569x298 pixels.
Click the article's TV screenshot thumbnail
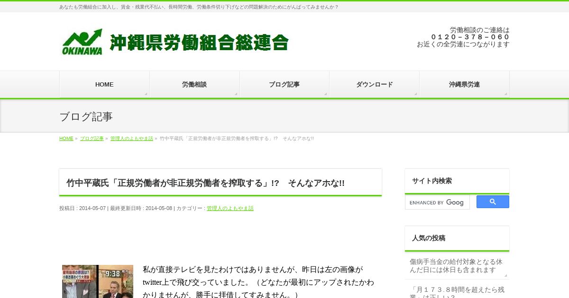(98, 281)
